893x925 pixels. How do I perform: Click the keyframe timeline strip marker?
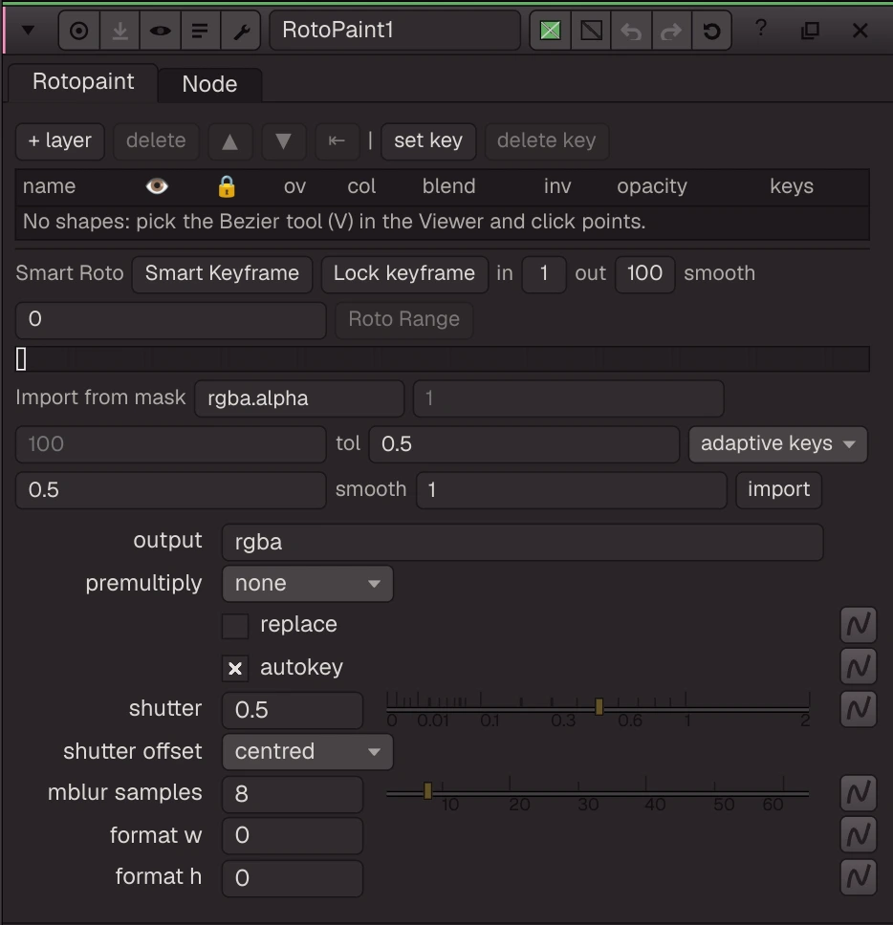pyautogui.click(x=21, y=358)
